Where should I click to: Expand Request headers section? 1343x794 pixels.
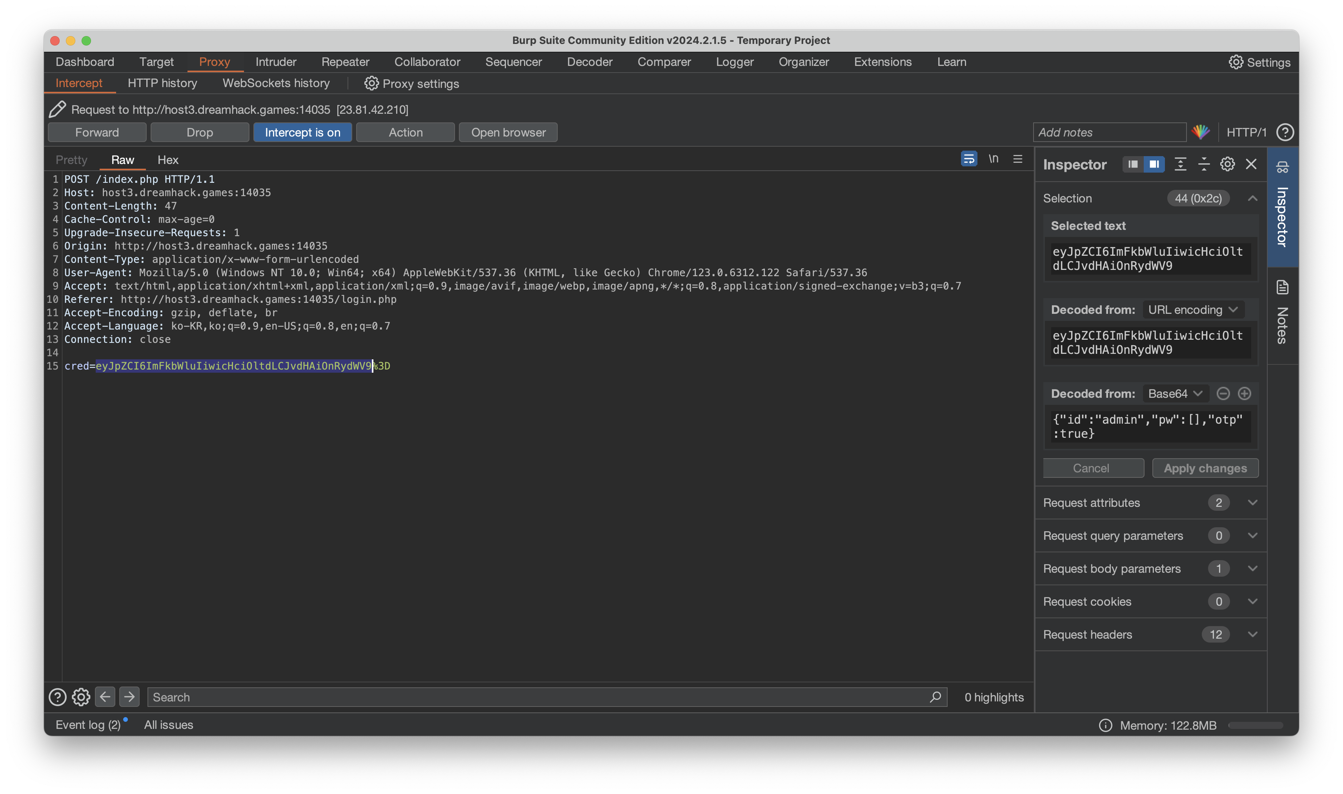pyautogui.click(x=1252, y=635)
